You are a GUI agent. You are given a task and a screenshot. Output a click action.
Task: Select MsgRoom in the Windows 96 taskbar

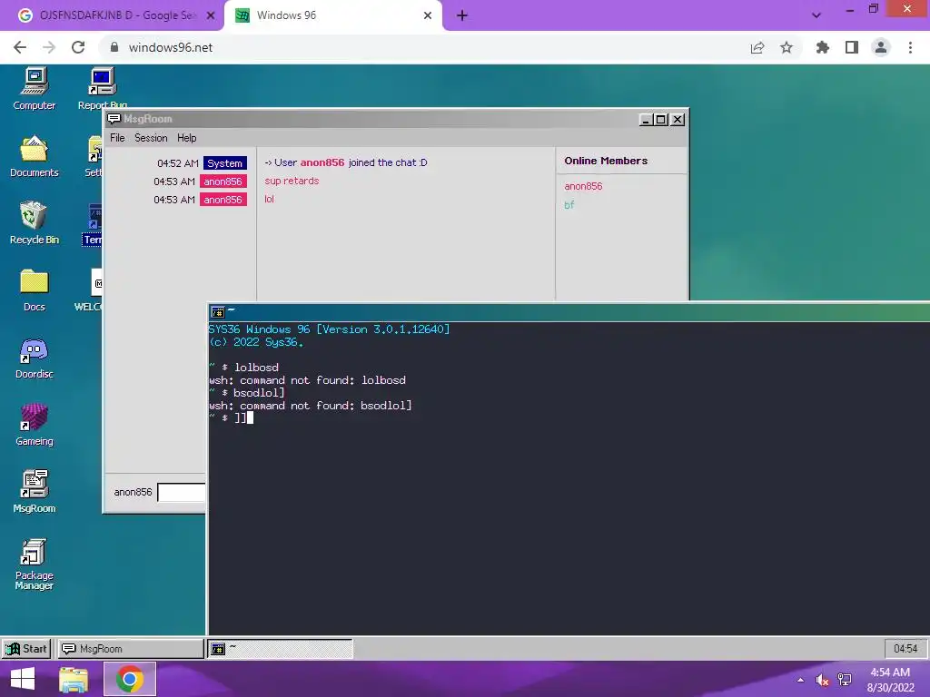[x=131, y=649]
